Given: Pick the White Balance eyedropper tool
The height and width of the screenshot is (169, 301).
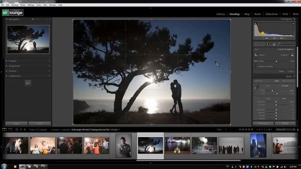Looking at the screenshot, I should pyautogui.click(x=256, y=88).
